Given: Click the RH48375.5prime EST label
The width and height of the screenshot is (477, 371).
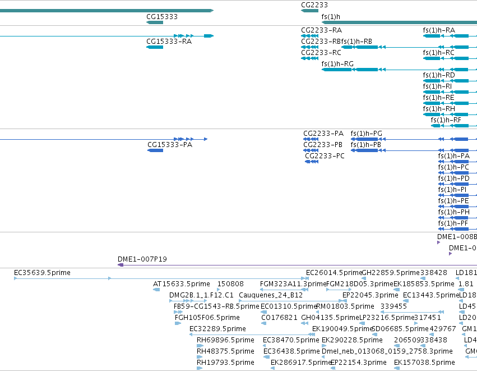Looking at the screenshot, I should [225, 351].
